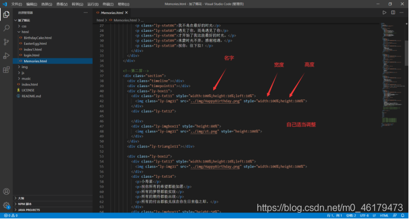
Task: Expand the music folder
Action: (x=53, y=78)
